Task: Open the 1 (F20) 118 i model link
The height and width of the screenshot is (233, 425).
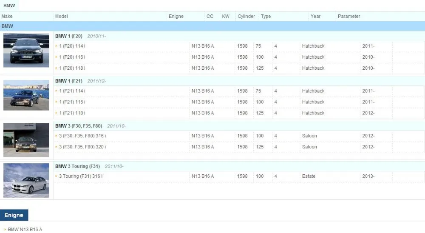Action: tap(72, 68)
